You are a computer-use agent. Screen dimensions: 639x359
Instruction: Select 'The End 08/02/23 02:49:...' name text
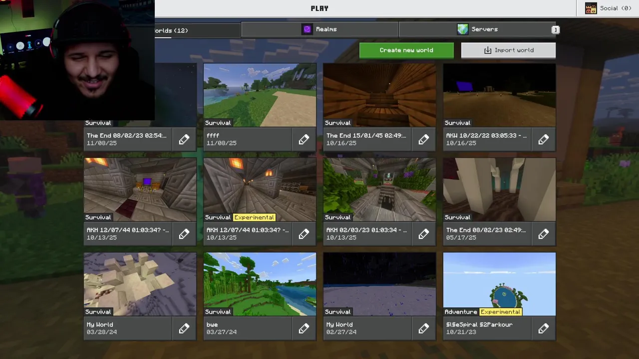(x=486, y=230)
